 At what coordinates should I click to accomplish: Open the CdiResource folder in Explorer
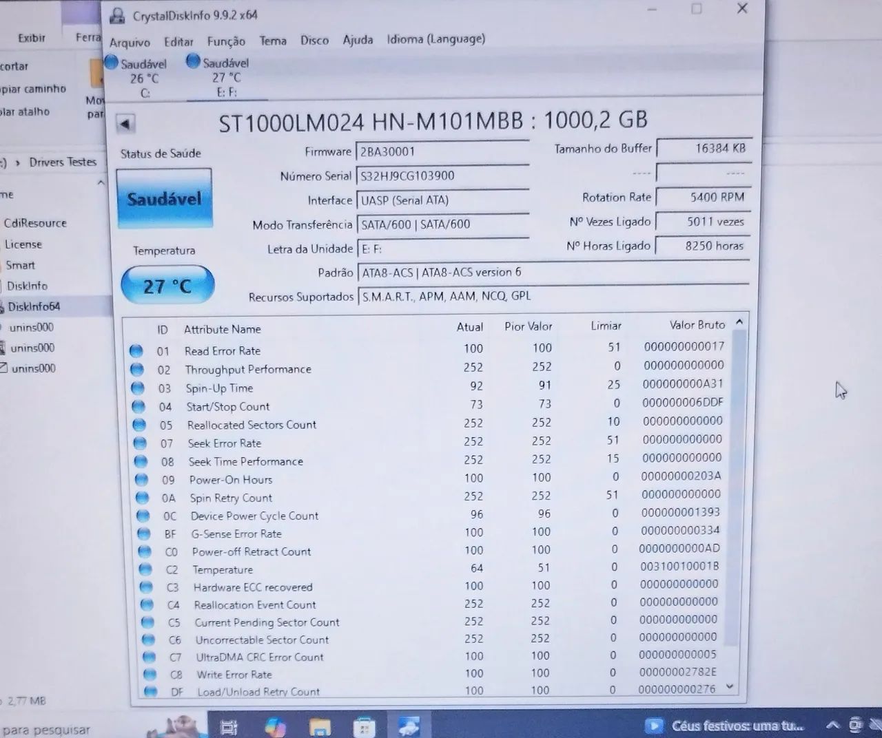tap(35, 223)
